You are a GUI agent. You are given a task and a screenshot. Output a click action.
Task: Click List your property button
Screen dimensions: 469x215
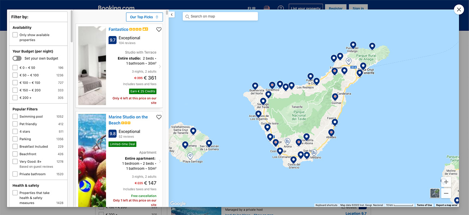click(306, 8)
